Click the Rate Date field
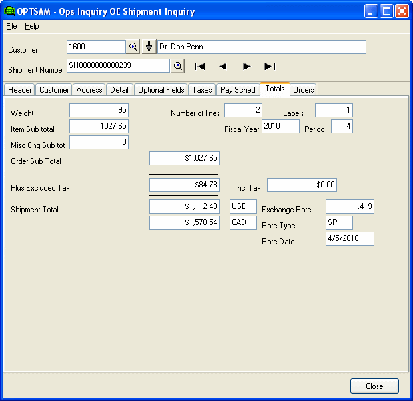Image resolution: width=413 pixels, height=401 pixels. click(350, 239)
